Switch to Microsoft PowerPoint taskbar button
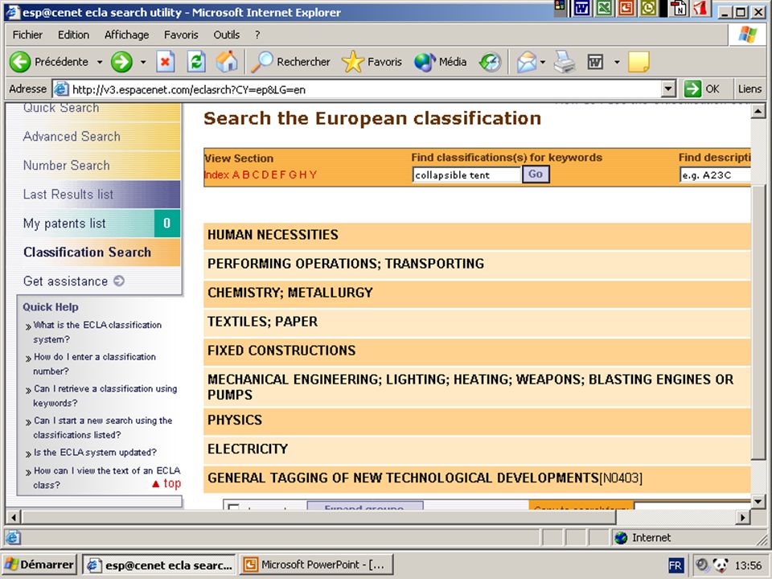The image size is (772, 579). pyautogui.click(x=316, y=565)
